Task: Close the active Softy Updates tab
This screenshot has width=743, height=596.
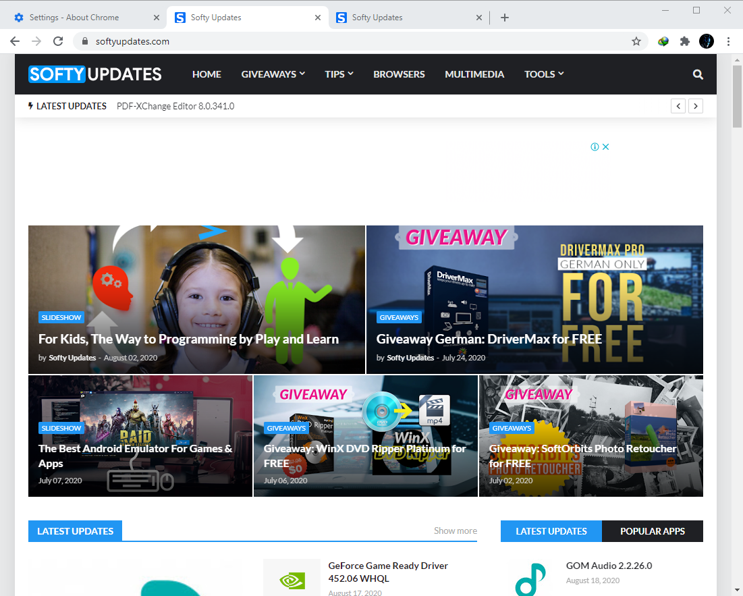Action: point(318,18)
